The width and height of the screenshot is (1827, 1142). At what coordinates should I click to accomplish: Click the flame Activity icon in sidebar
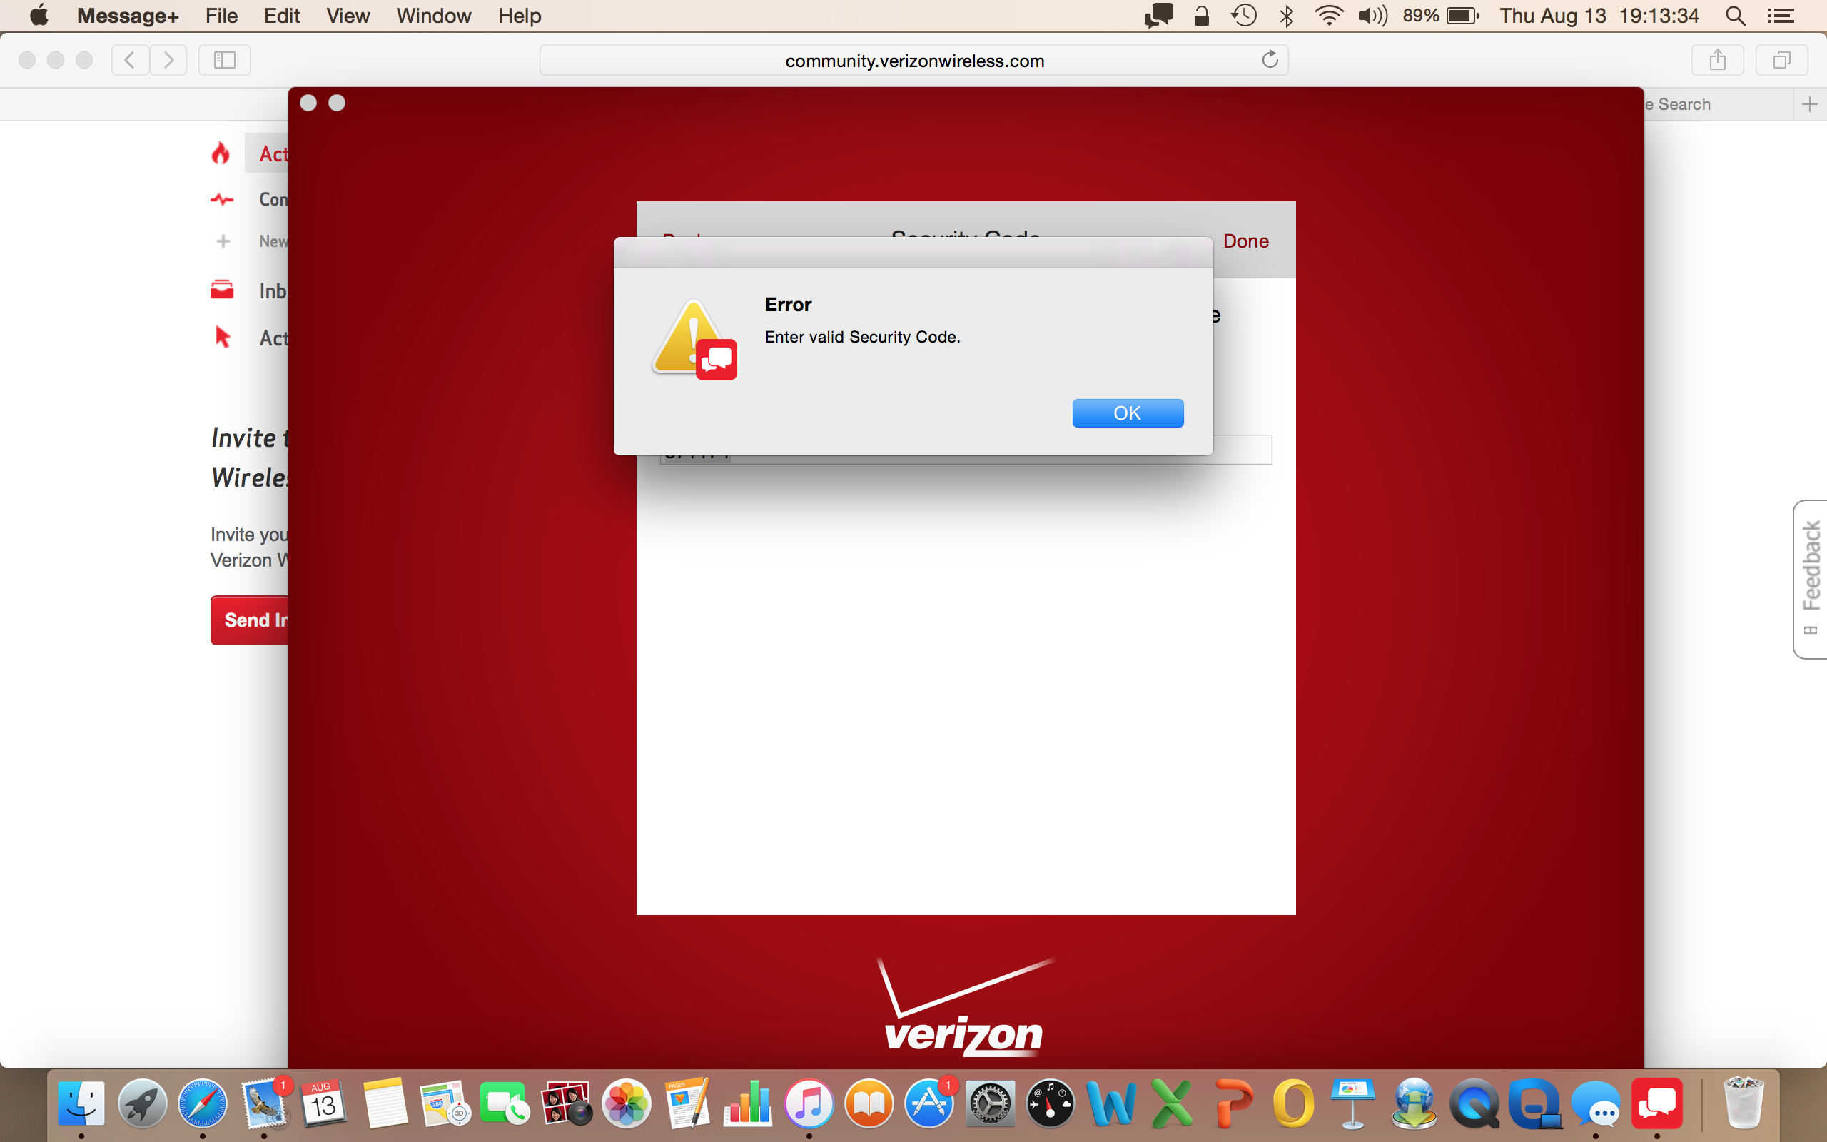[221, 153]
